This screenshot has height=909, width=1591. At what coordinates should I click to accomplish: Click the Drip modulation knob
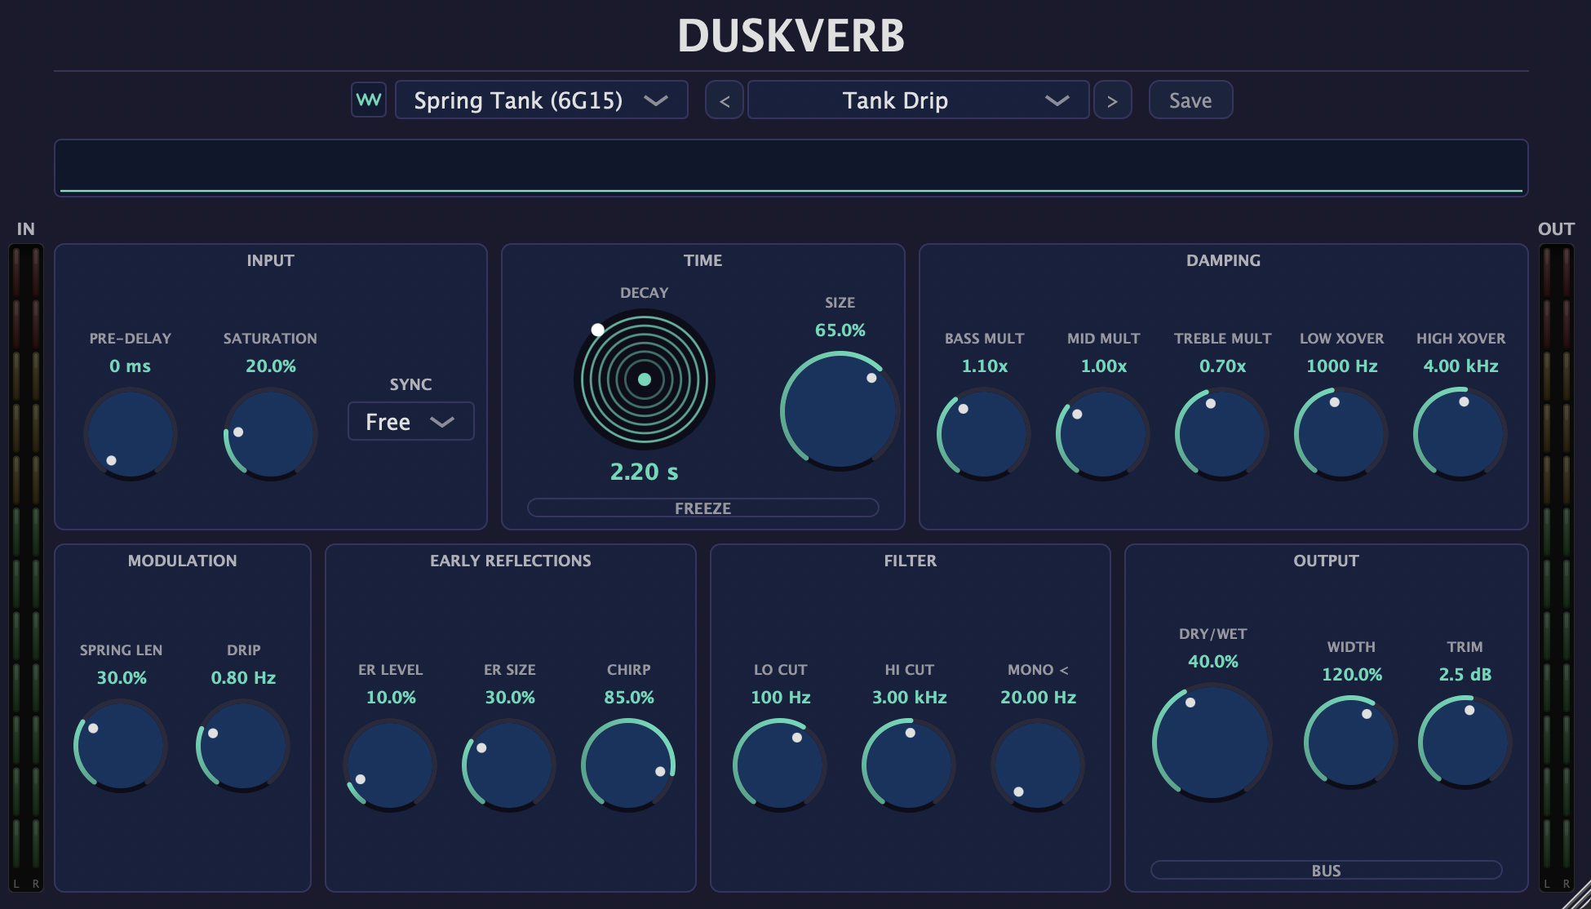(243, 746)
